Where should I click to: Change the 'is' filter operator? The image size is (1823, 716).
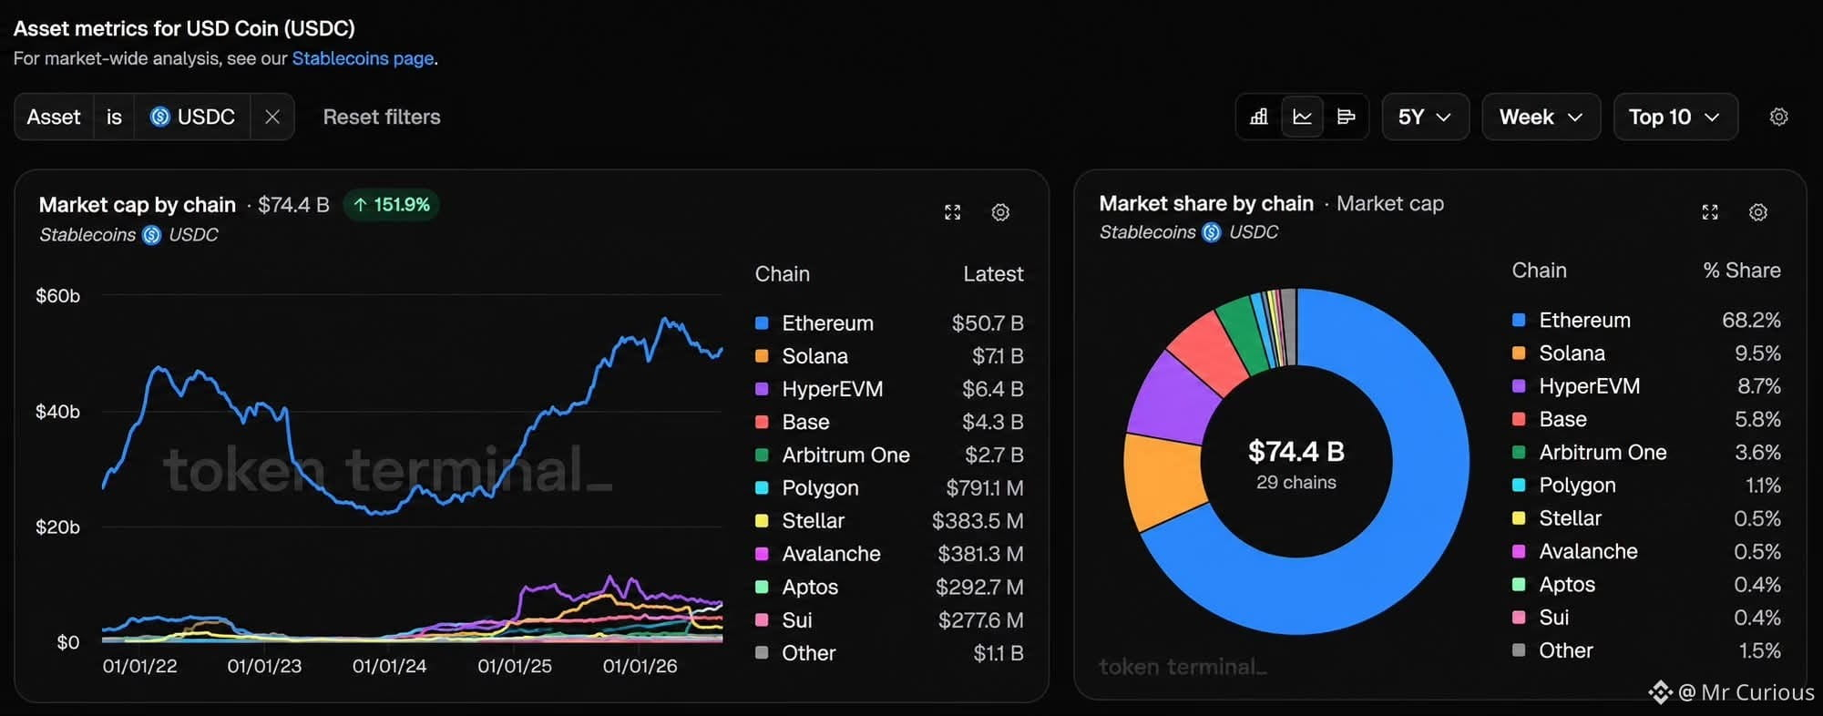click(114, 117)
